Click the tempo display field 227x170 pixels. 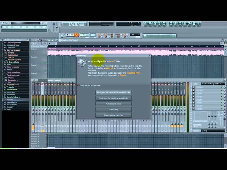pyautogui.click(x=84, y=35)
